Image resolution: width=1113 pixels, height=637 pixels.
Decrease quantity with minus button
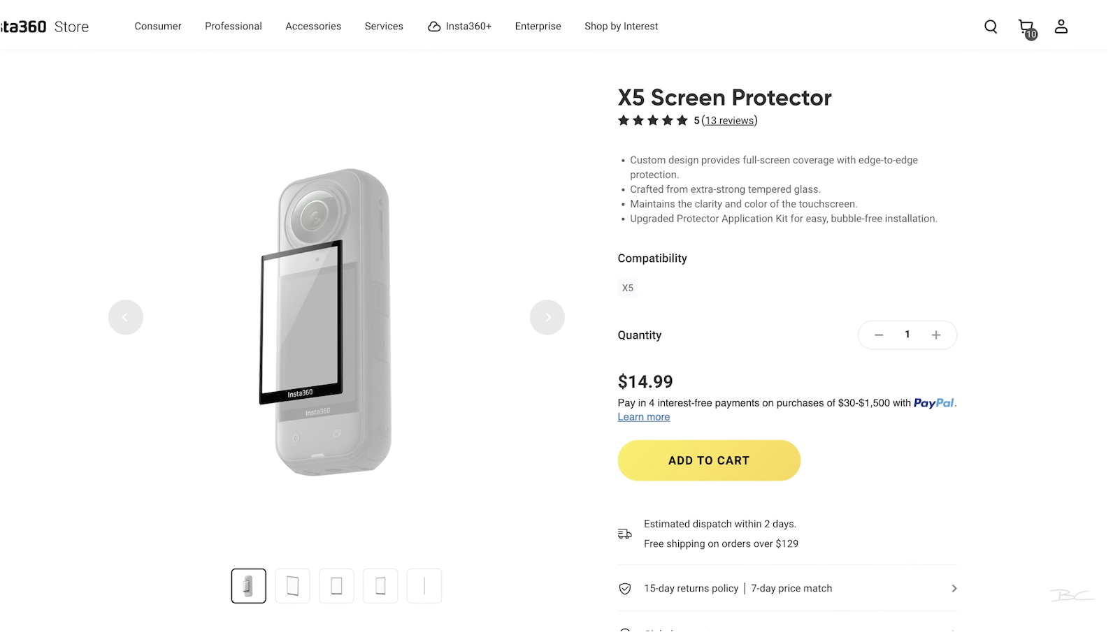click(879, 335)
